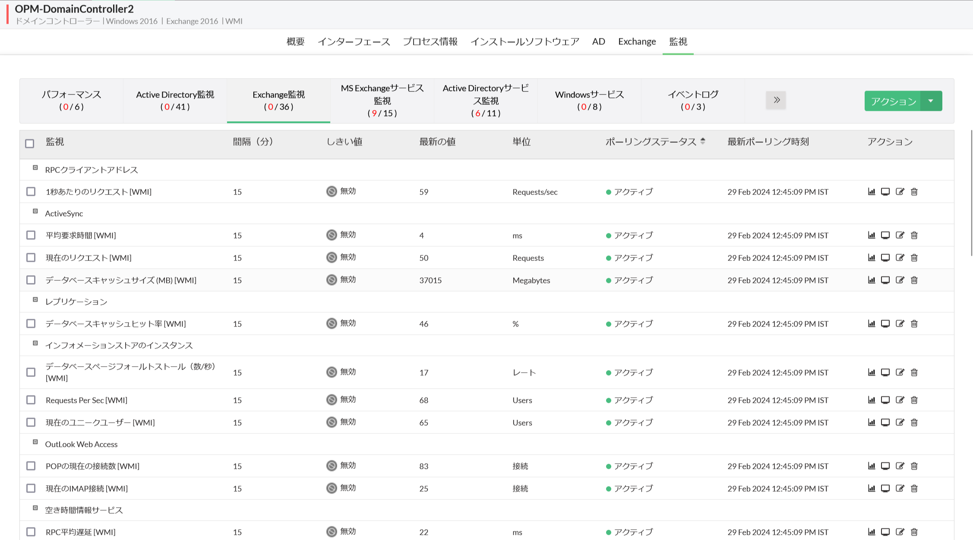
Task: Edit the 現在のリクエスト monitor via pencil icon
Action: click(900, 257)
